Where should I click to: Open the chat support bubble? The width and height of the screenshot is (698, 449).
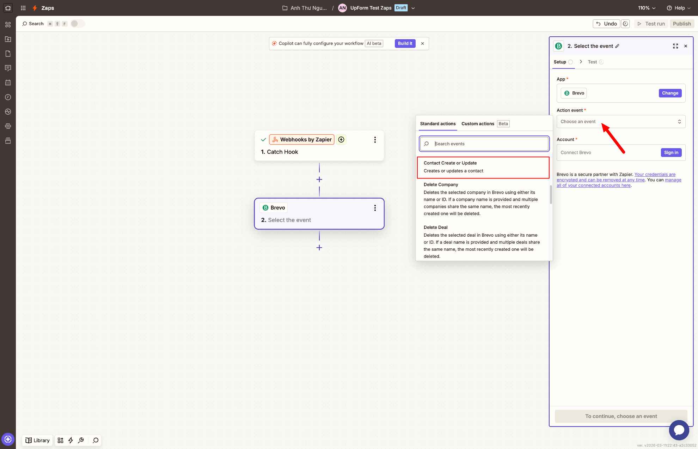679,430
